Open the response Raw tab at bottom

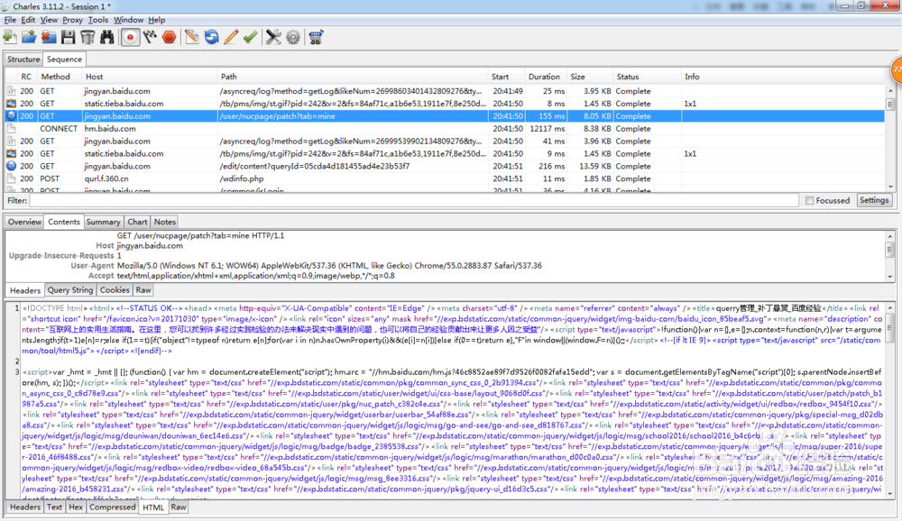(179, 507)
